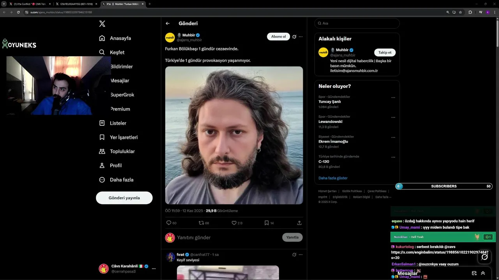Click the iletisim@ajansmuhbir.com.tr email link
This screenshot has height=280, width=499.
[354, 71]
